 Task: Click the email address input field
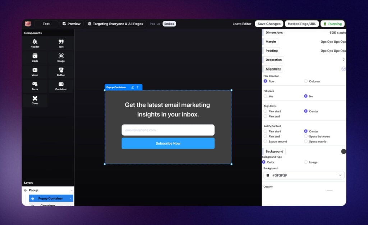(168, 130)
